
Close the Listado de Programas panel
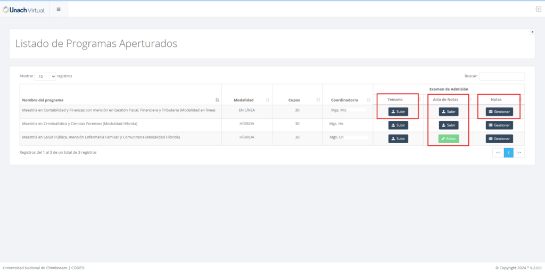(x=532, y=32)
